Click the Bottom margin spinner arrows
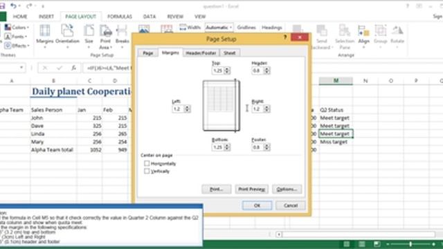This screenshot has width=443, height=249. coord(227,147)
